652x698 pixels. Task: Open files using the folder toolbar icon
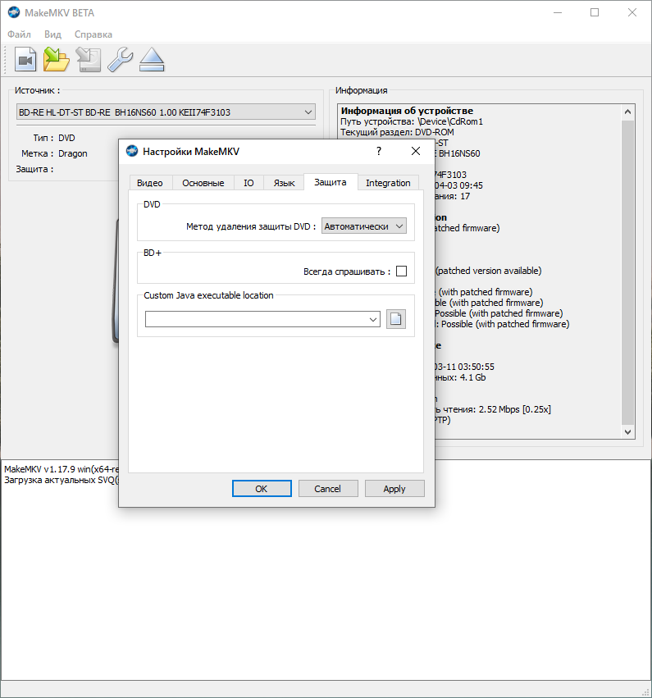click(57, 59)
